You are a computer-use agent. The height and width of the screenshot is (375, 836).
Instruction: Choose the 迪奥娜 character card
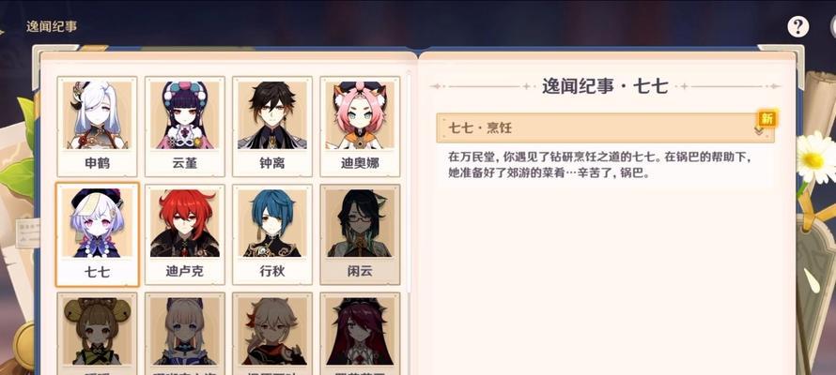click(360, 127)
